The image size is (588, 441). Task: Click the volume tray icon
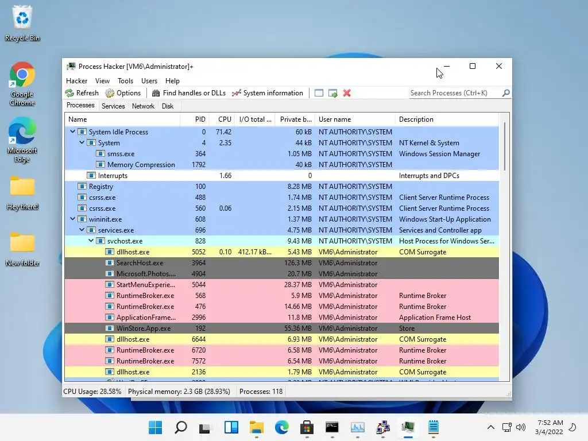point(520,427)
